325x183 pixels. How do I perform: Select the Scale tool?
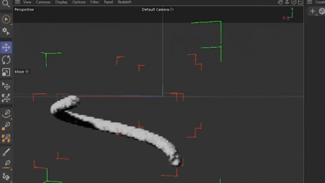click(6, 72)
